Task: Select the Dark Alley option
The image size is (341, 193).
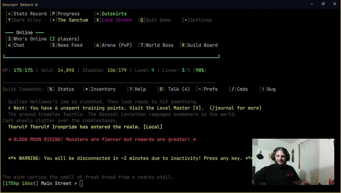Action: tap(23, 20)
